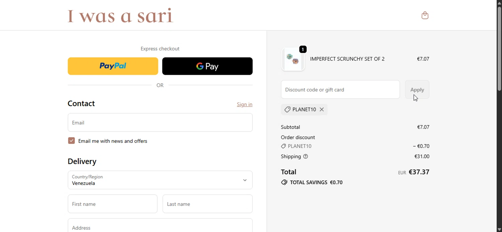502x232 pixels.
Task: Click the scrollbar up arrow
Action: pyautogui.click(x=499, y=3)
